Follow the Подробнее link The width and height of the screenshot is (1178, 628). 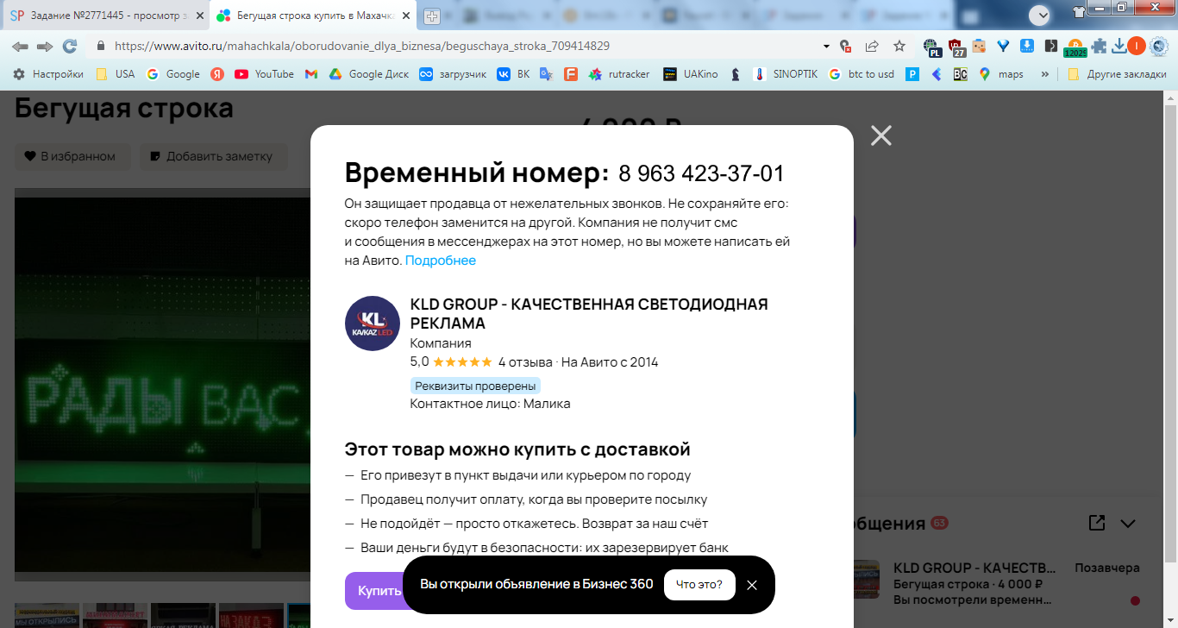click(441, 261)
